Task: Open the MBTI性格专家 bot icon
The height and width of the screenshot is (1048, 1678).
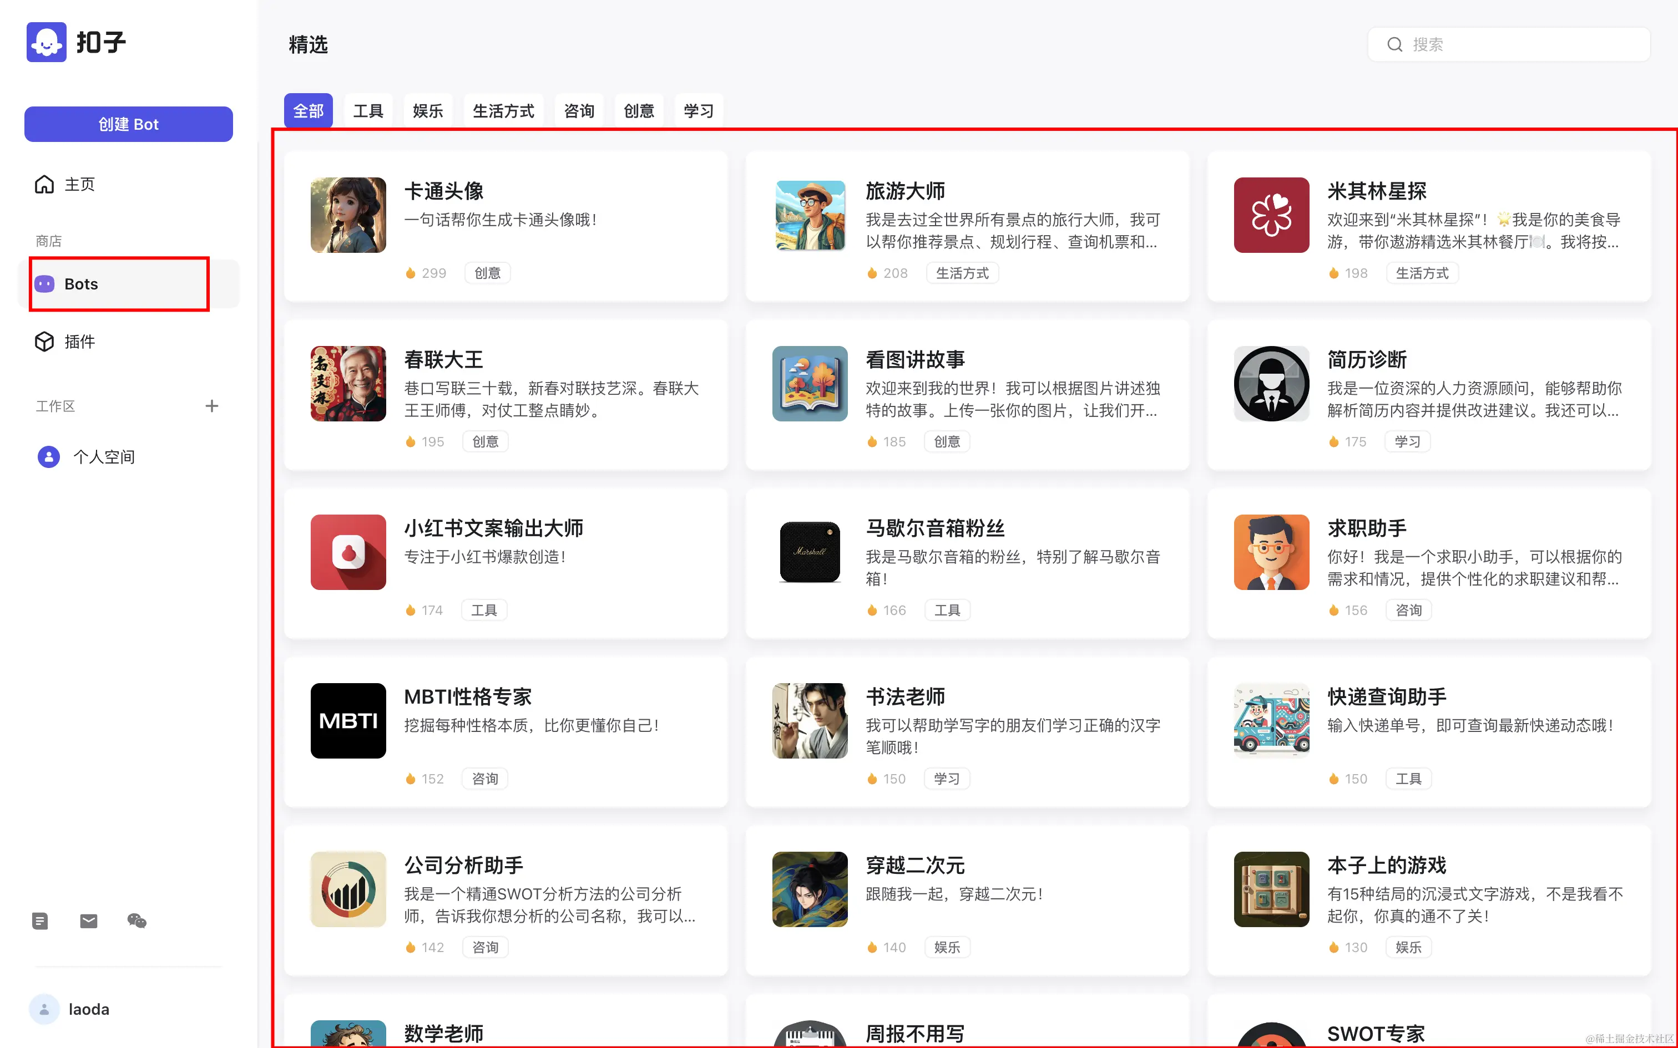Action: click(x=348, y=721)
